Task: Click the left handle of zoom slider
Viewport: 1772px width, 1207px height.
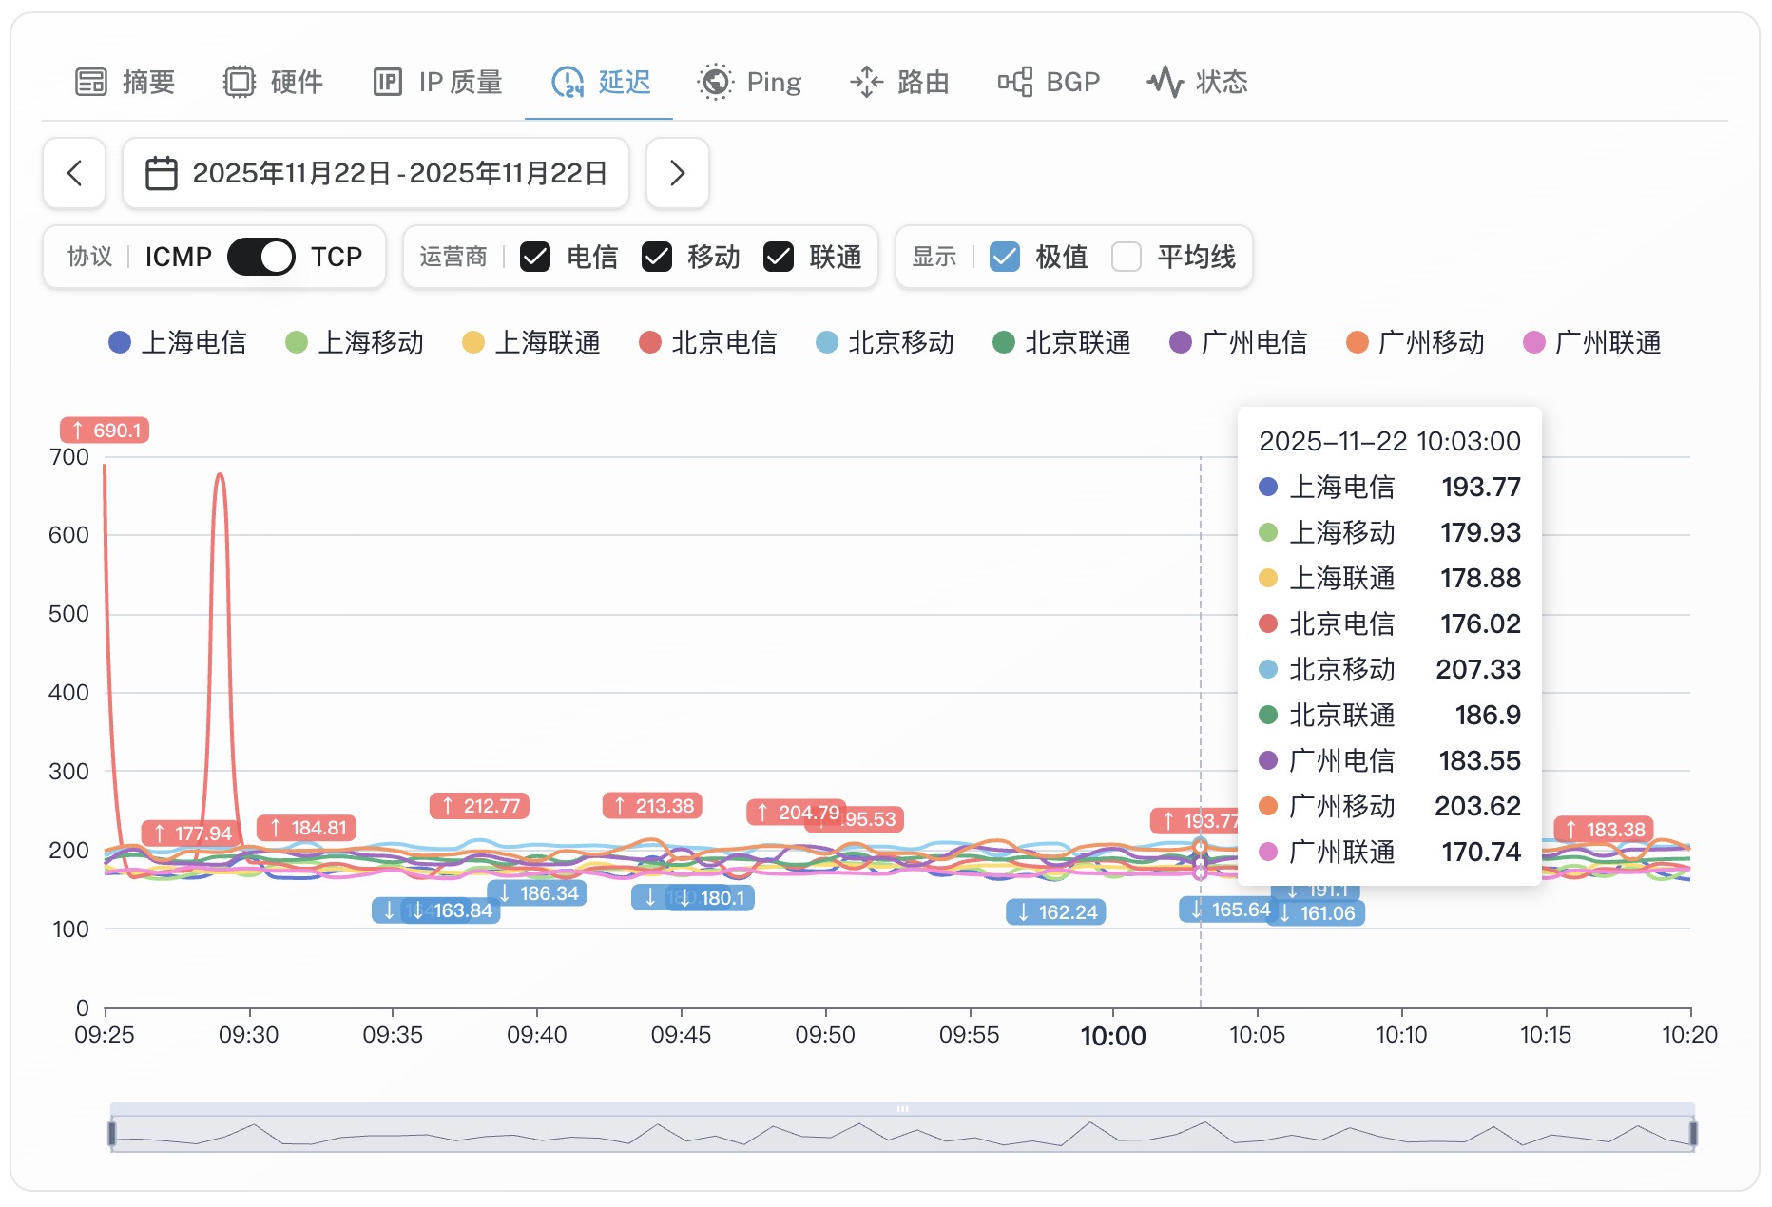Action: [x=112, y=1133]
